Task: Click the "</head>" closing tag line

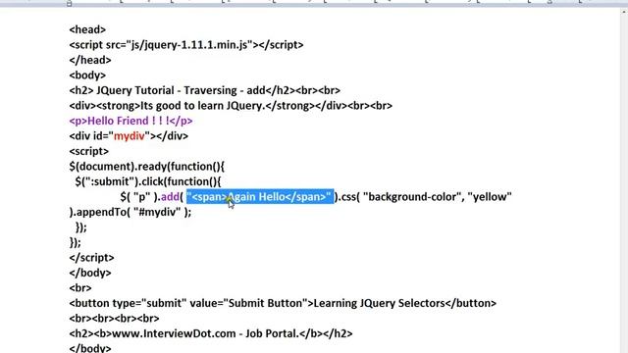Action: pyautogui.click(x=90, y=60)
